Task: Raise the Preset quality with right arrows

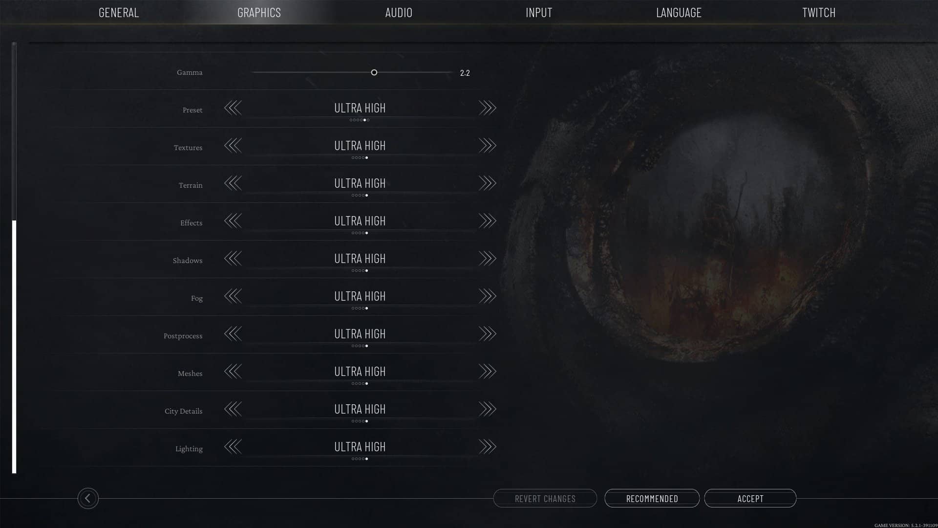Action: (x=487, y=108)
